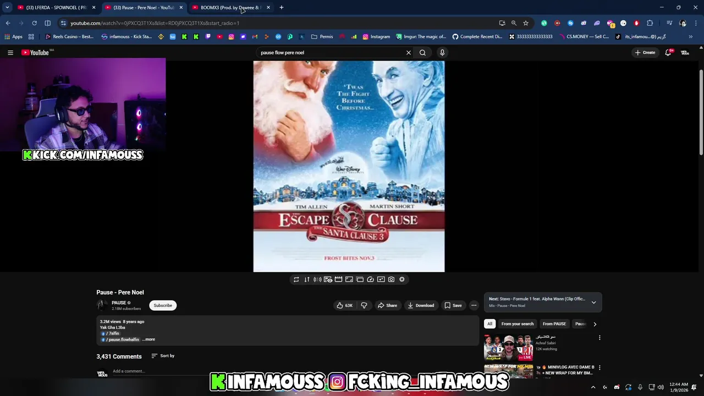Toggle the pop-up player icon
The image size is (704, 396).
tap(360, 279)
